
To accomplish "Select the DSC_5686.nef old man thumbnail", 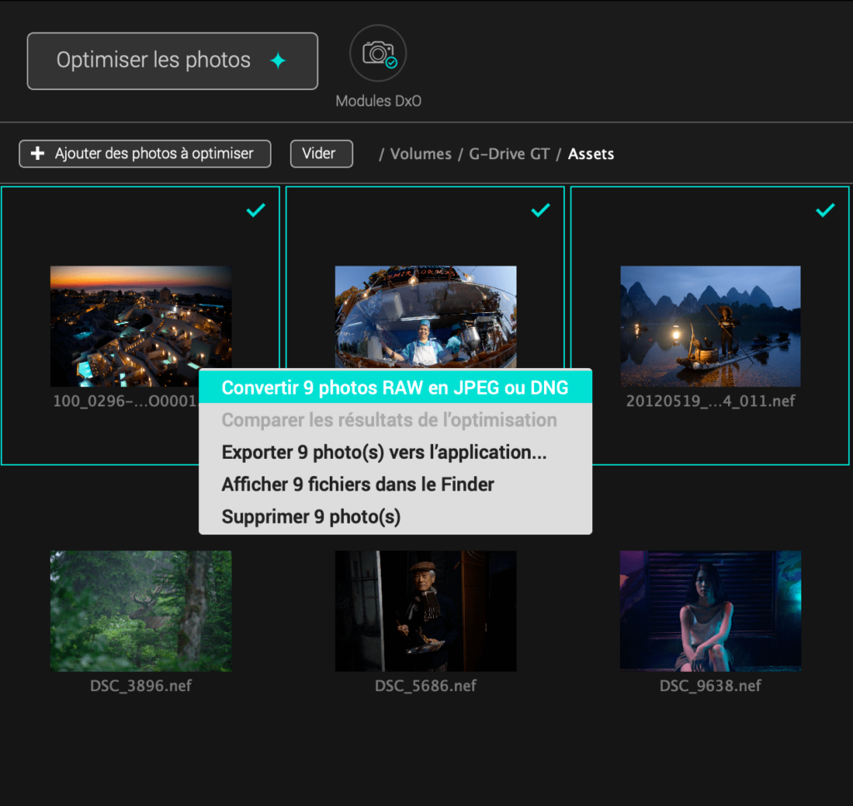I will [426, 611].
